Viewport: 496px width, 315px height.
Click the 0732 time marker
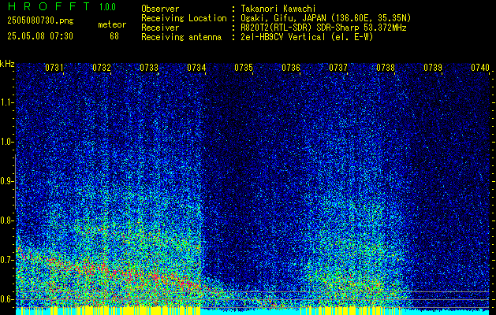tap(102, 68)
